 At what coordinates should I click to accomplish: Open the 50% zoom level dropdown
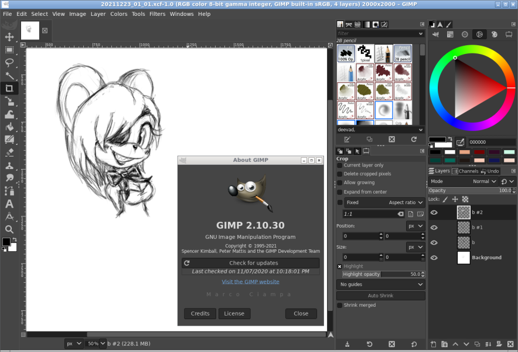pos(103,344)
